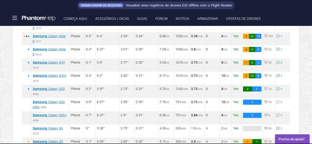Click 2.84GHz value in S20+ row
Viewport: 312px width, 144px height.
click(x=197, y=115)
